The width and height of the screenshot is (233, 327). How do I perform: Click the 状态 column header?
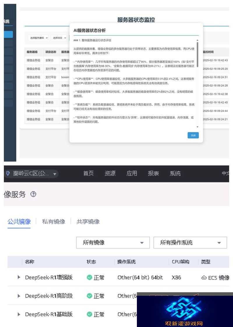coord(91,262)
